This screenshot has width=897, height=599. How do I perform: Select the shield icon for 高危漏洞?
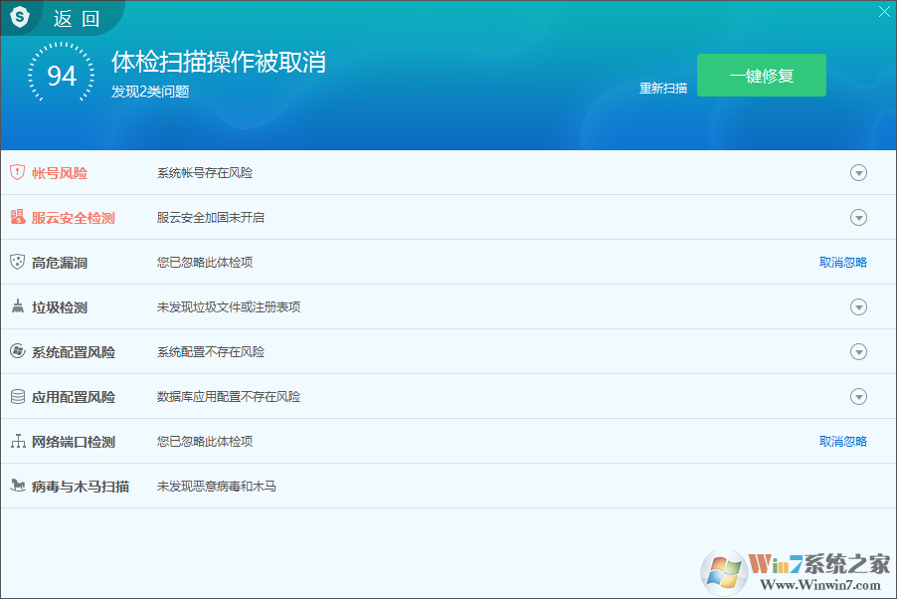click(x=16, y=262)
